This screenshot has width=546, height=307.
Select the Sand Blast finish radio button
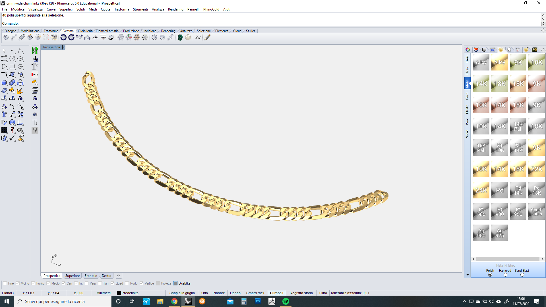pos(522,275)
